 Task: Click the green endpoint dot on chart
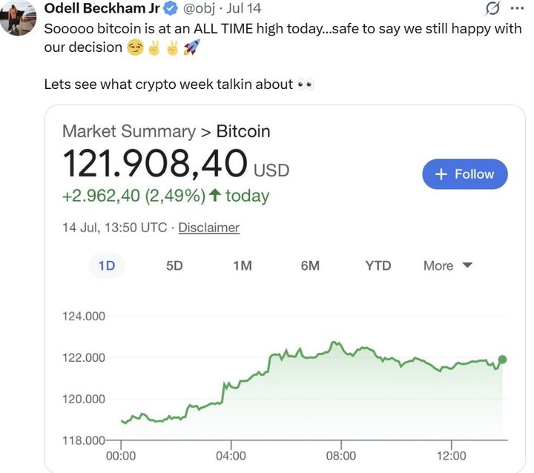(502, 360)
